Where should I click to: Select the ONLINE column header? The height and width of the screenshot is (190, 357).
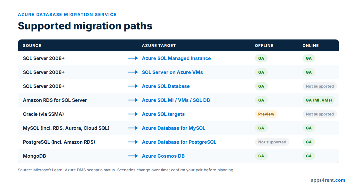tap(311, 45)
